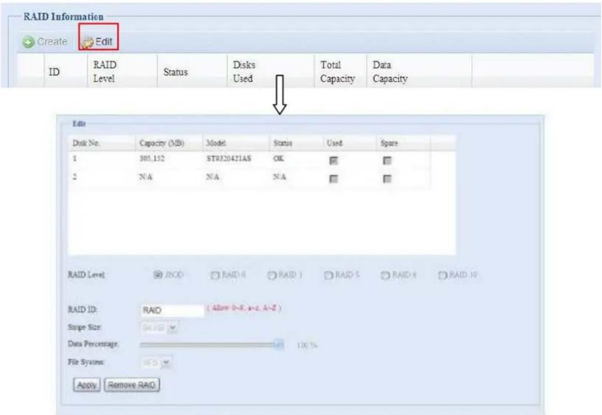Select the RAID 0 radio button
602x415 pixels.
214,275
